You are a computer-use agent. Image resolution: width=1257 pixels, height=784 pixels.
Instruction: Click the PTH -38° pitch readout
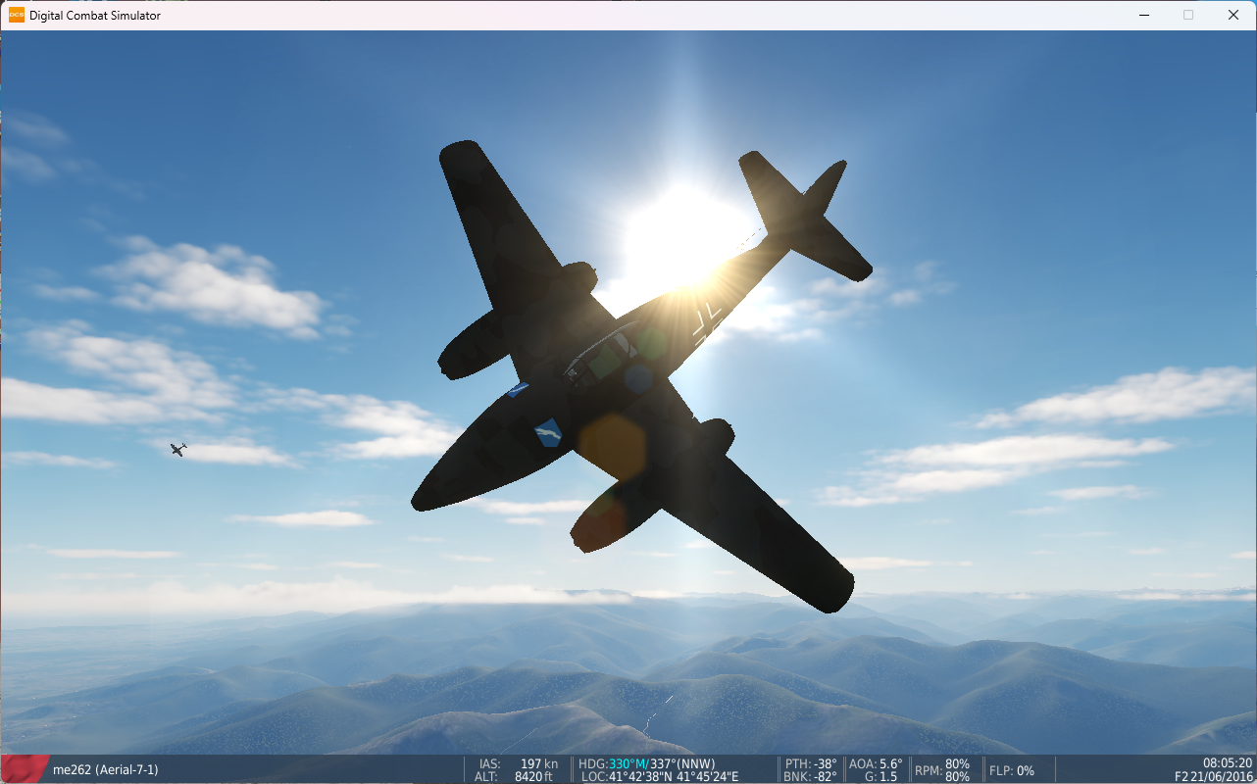coord(811,763)
